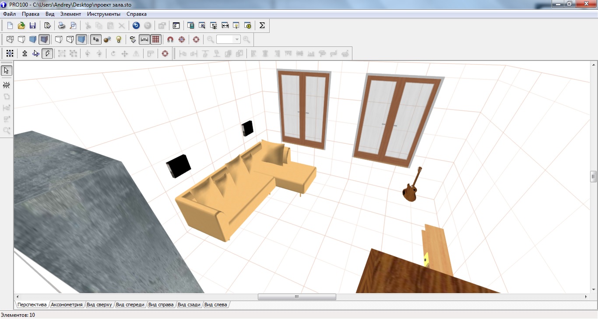Switch to the Аксонометрия tab
Image resolution: width=598 pixels, height=319 pixels.
[x=67, y=305]
